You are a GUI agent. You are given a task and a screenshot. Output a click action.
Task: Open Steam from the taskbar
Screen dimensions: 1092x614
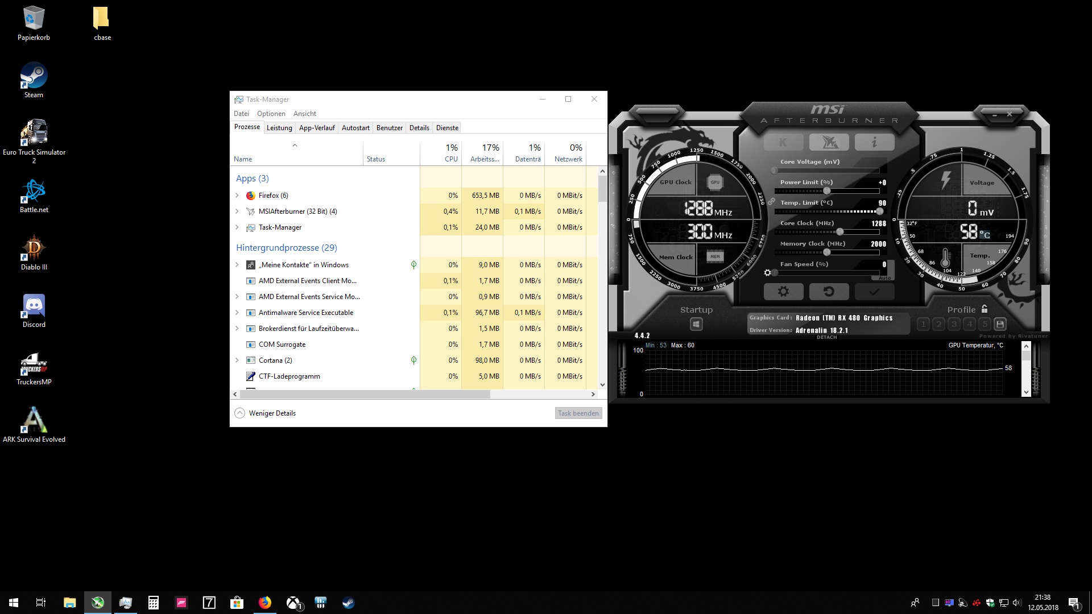click(x=348, y=603)
